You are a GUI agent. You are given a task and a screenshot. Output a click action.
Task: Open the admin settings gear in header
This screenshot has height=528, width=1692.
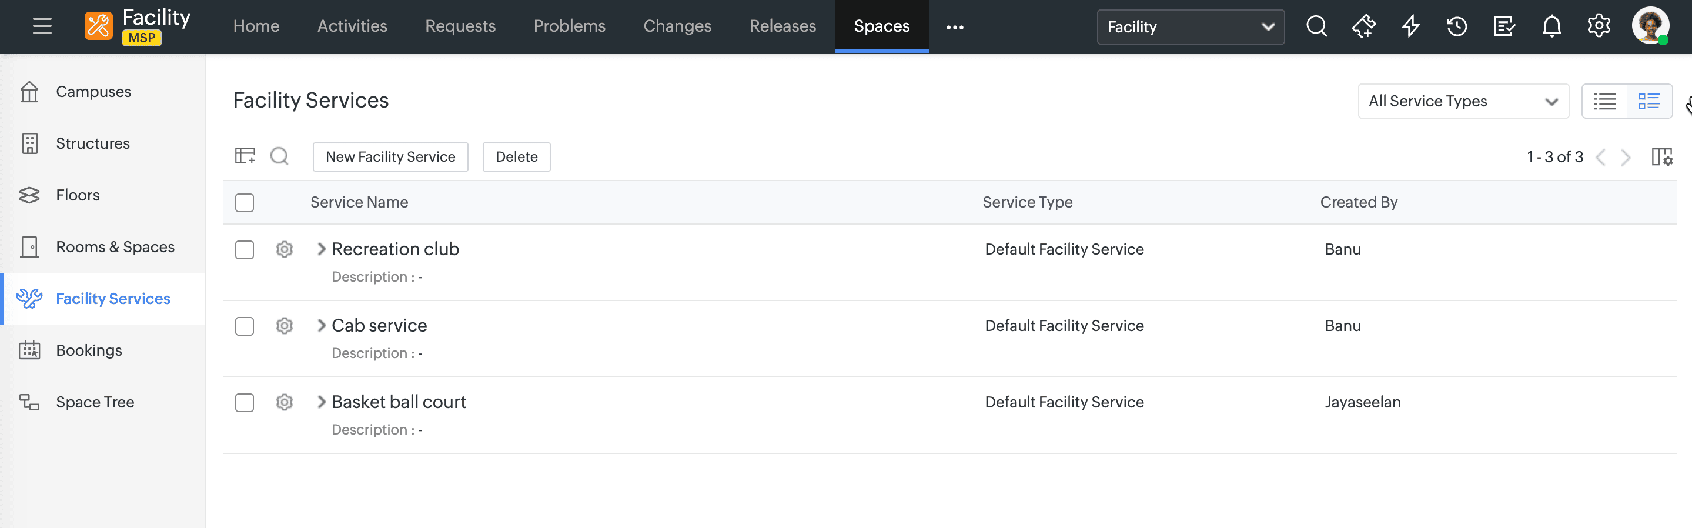click(1598, 26)
